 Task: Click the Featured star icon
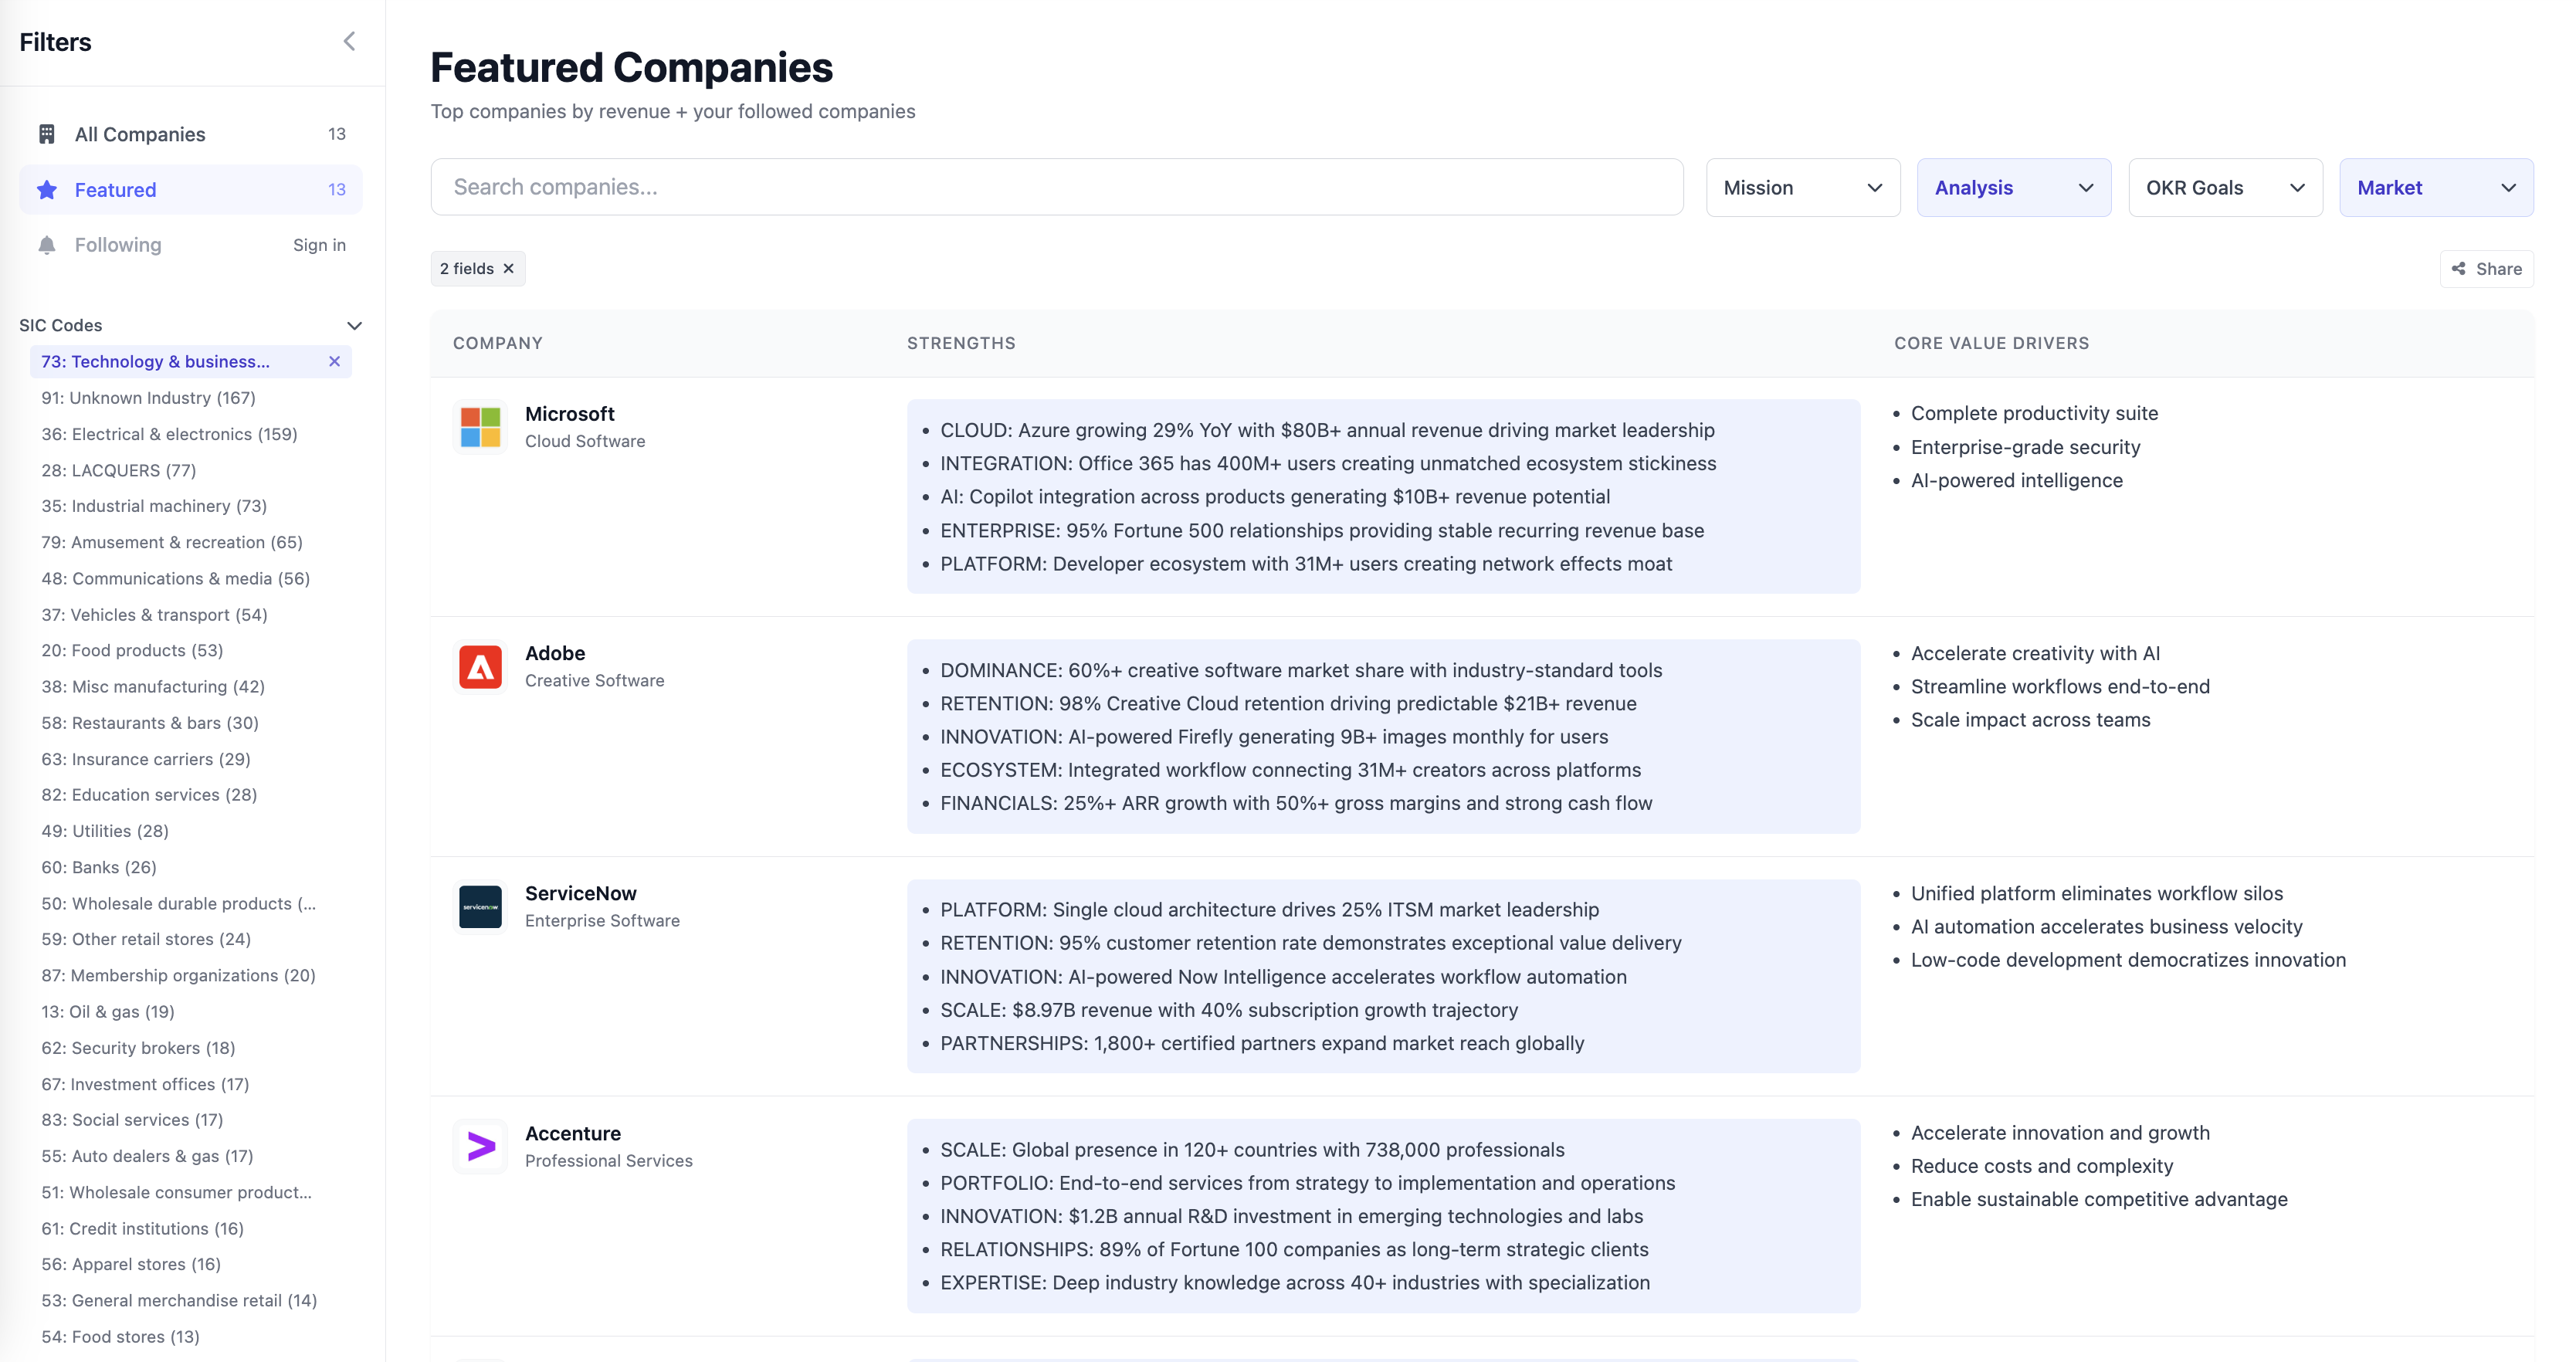pyautogui.click(x=47, y=190)
